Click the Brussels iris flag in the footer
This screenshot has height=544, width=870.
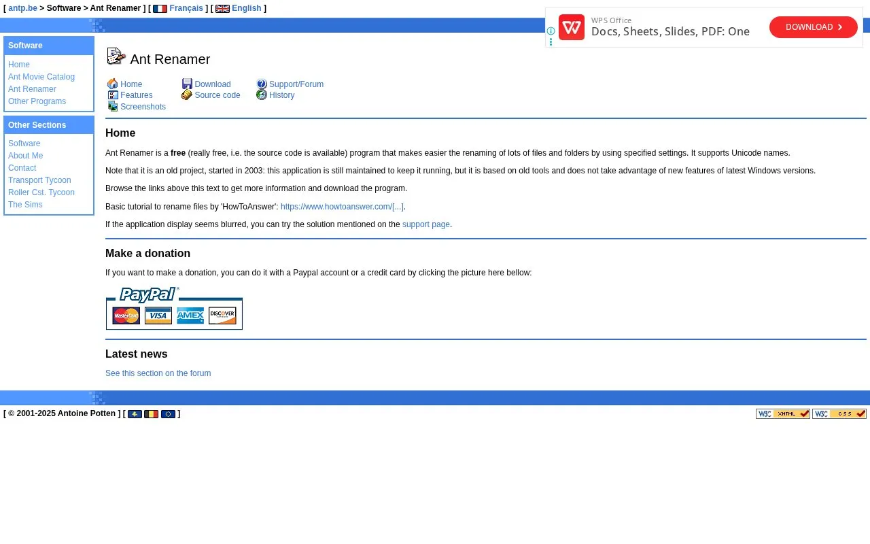135,414
